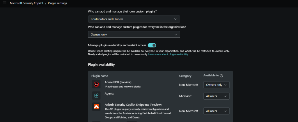The width and height of the screenshot is (298, 122).
Task: Click the Agents plugin icon
Action: point(96,96)
